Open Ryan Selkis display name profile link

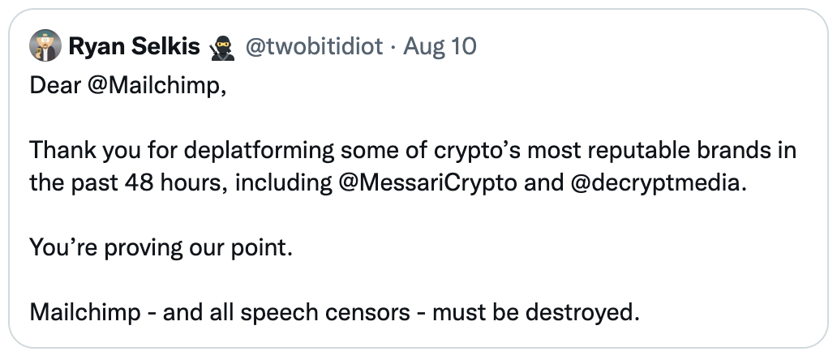134,47
